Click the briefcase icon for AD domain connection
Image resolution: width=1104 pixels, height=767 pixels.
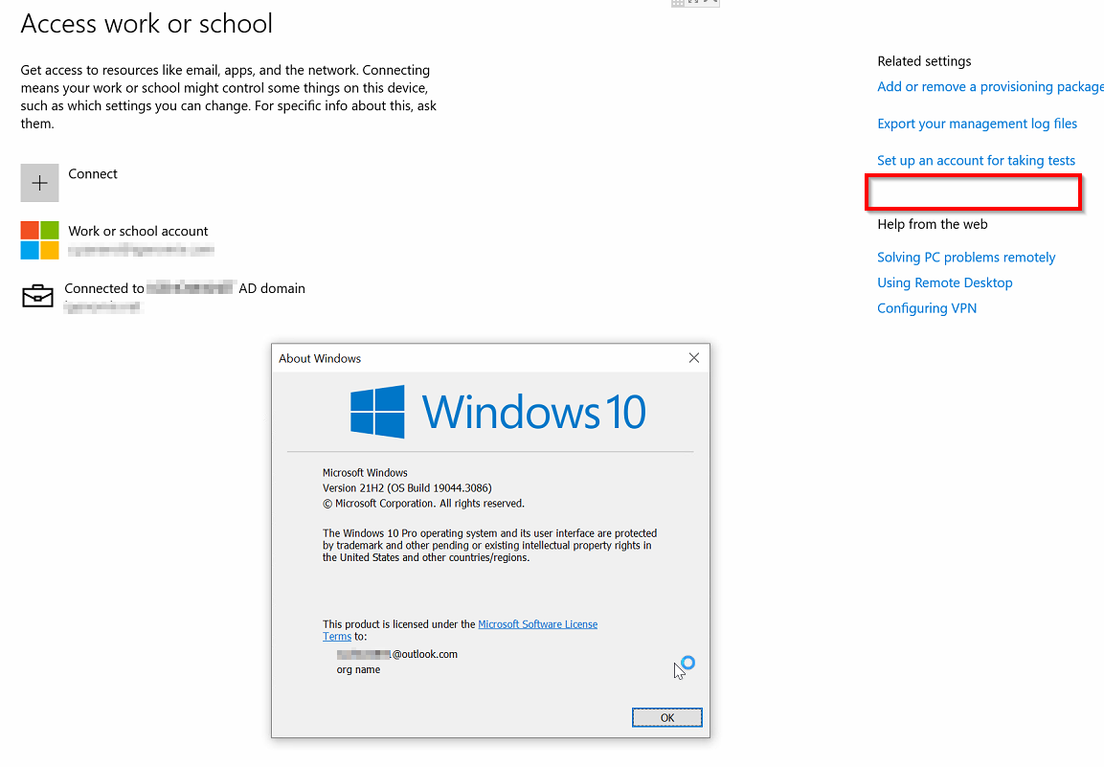(37, 296)
